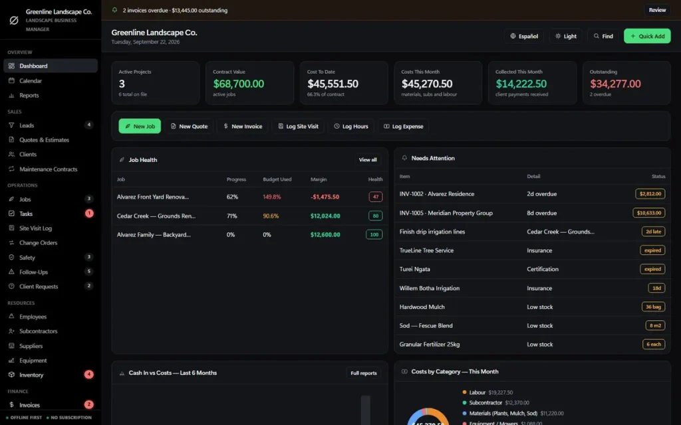
Task: Click the Maintenance Contracts repeat icon
Action: tap(12, 169)
